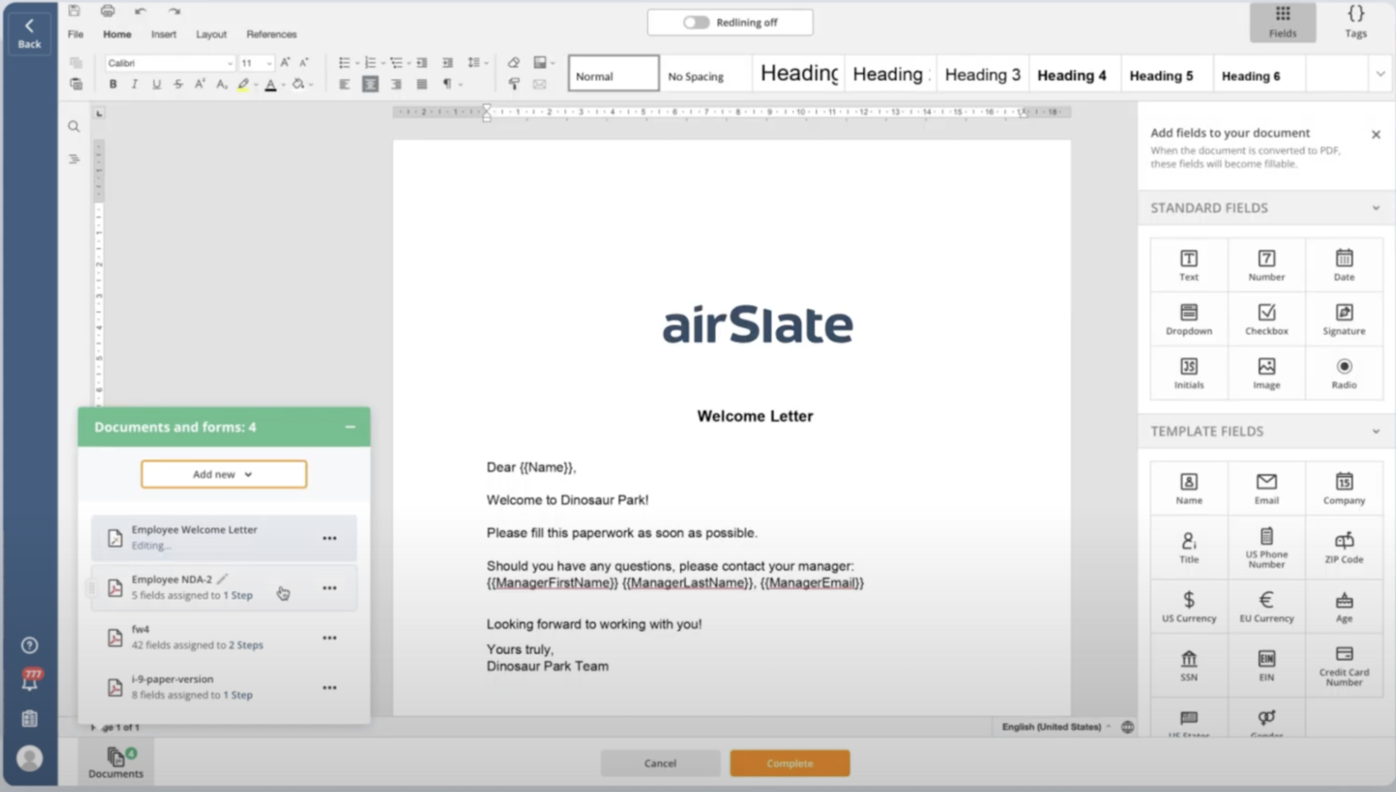This screenshot has width=1396, height=792.
Task: Toggle italic formatting
Action: (x=134, y=85)
